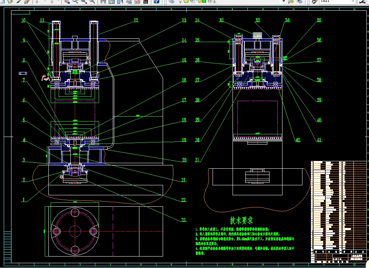
Task: Select the Zoom Realtime magnifier
Action: coord(75,1)
